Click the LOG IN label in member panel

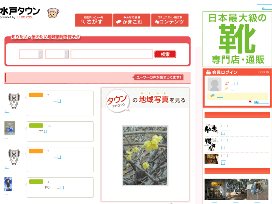tap(264, 72)
